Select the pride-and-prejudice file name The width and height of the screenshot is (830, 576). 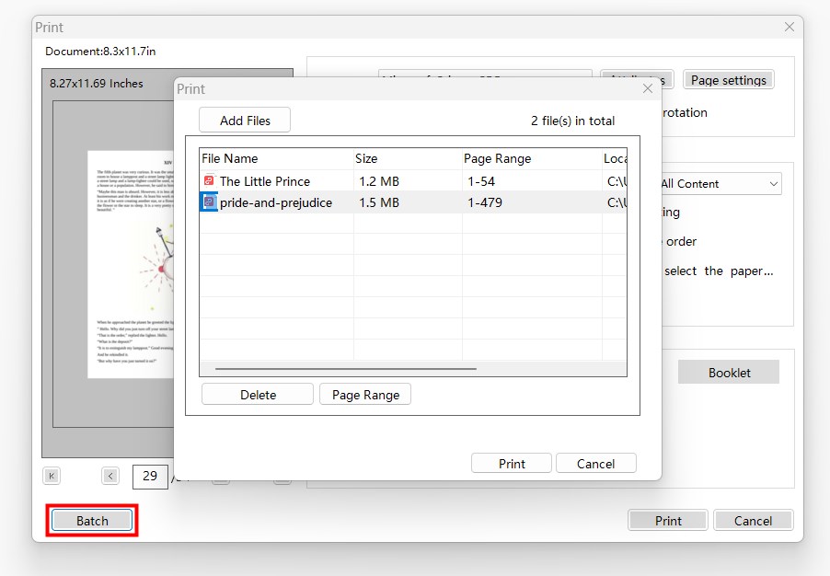[276, 202]
